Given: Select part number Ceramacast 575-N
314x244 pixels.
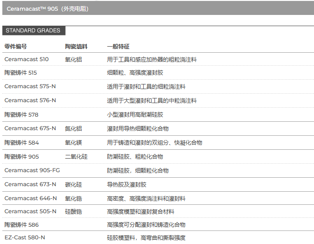Looking at the screenshot, I should point(30,86).
